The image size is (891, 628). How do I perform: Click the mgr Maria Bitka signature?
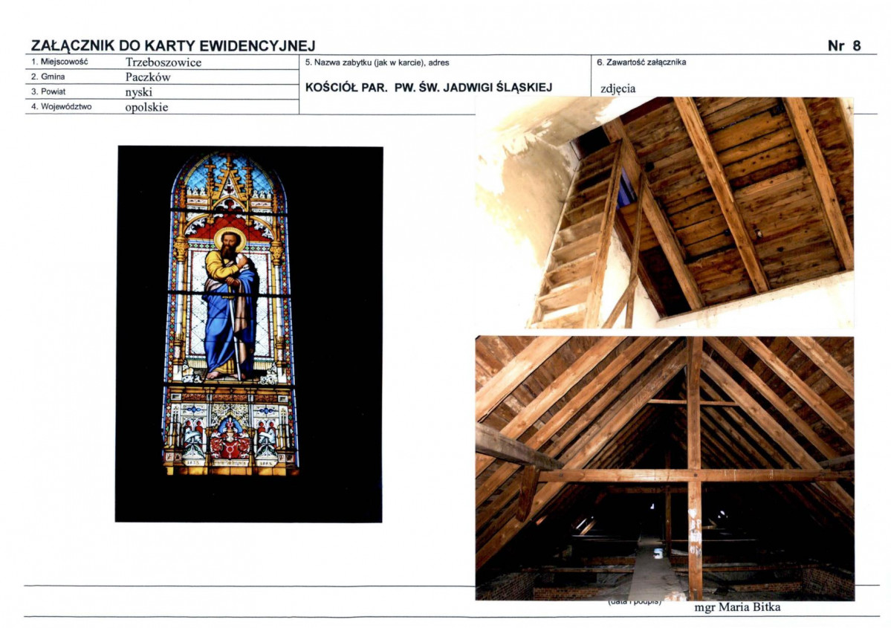tap(737, 607)
